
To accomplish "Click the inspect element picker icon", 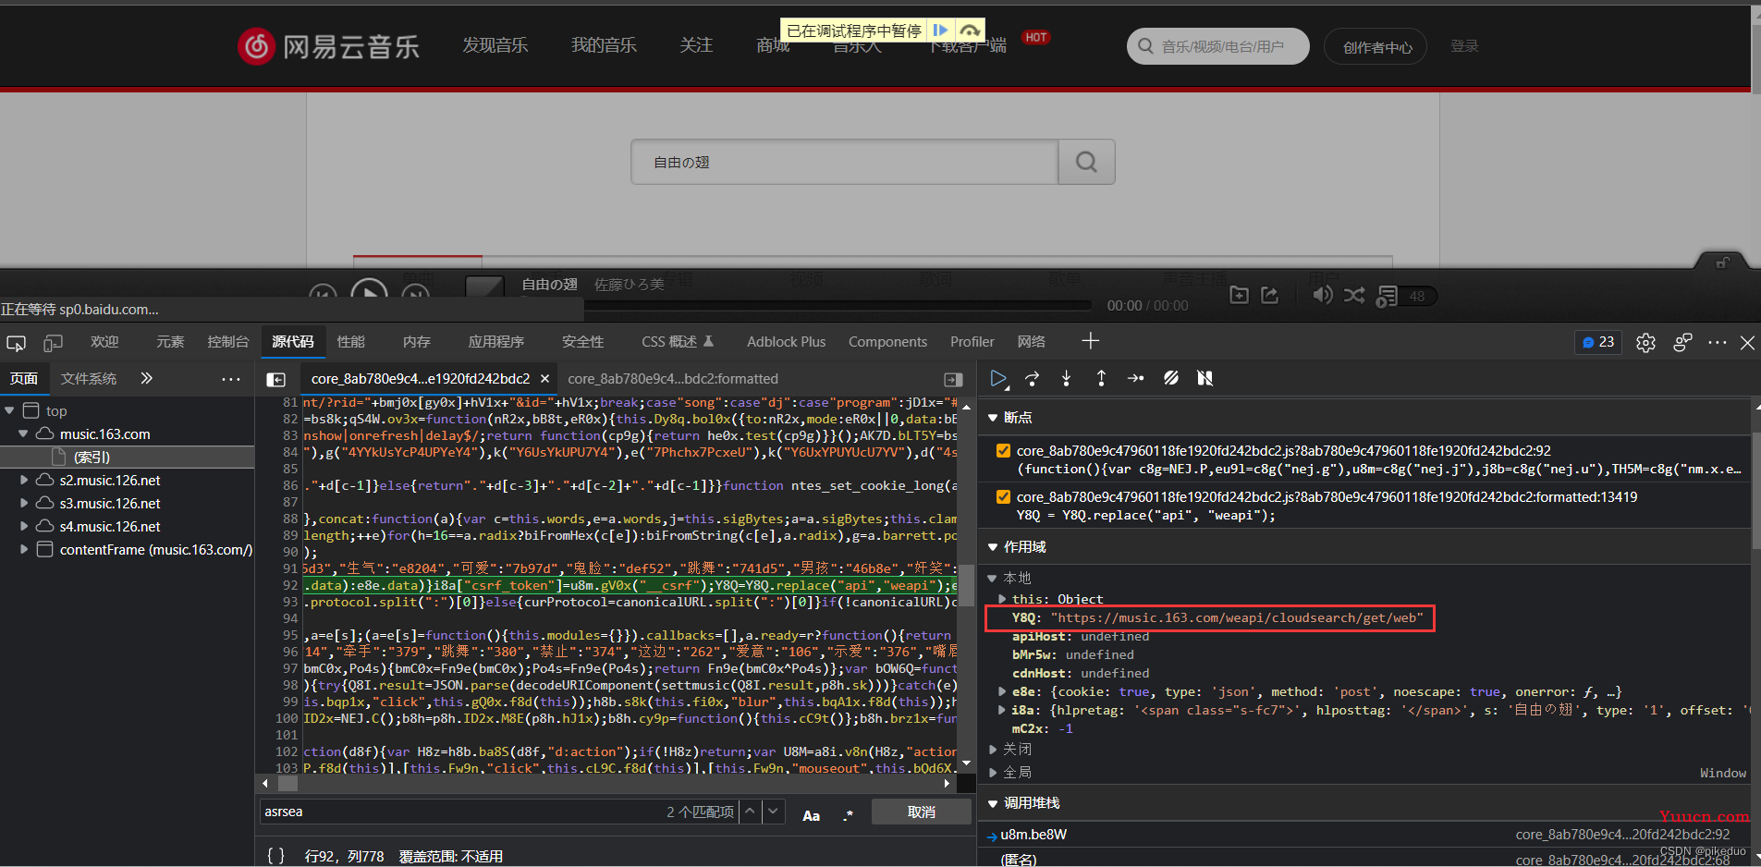I will click(17, 343).
